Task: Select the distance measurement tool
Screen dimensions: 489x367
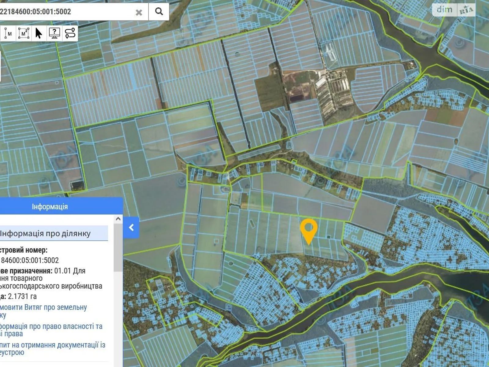Action: (x=8, y=33)
